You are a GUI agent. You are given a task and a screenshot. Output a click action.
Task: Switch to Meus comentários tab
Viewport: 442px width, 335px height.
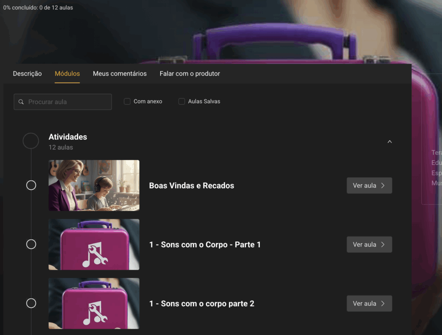[120, 74]
